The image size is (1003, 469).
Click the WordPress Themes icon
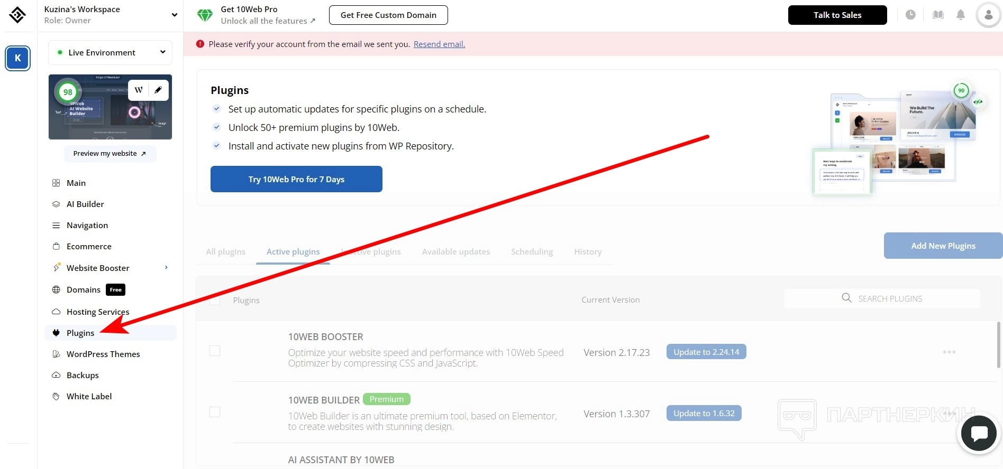point(56,354)
